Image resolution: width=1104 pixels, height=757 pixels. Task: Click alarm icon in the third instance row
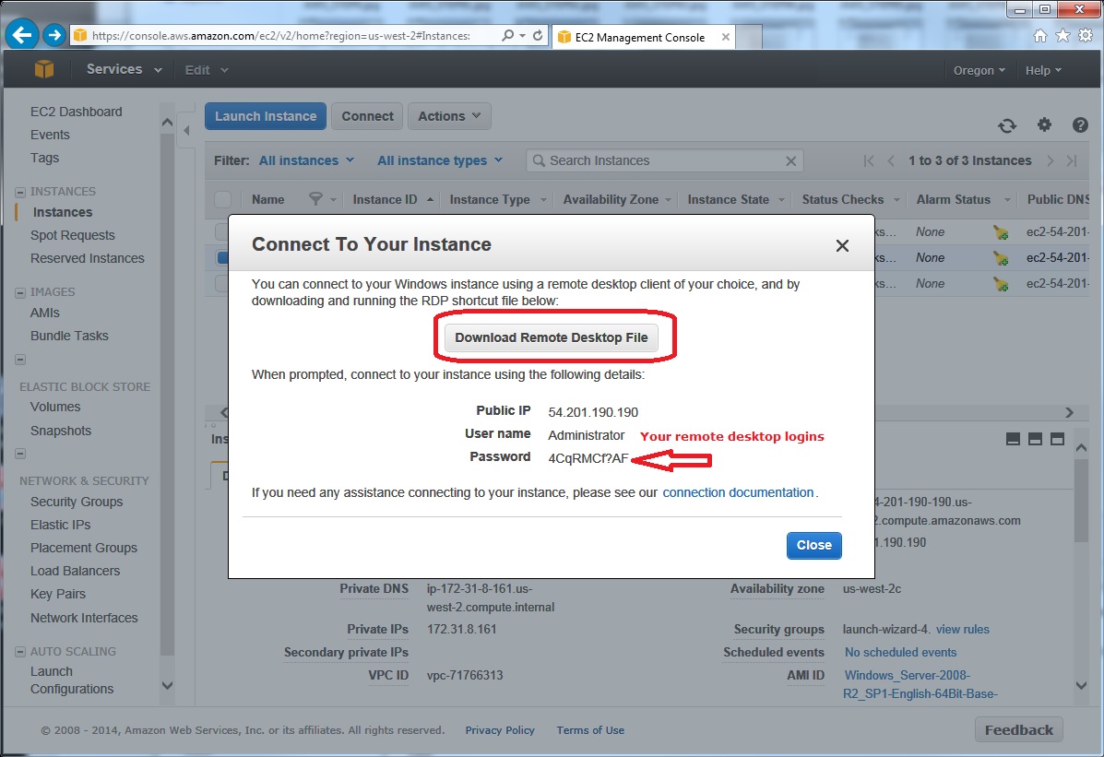click(x=1000, y=285)
